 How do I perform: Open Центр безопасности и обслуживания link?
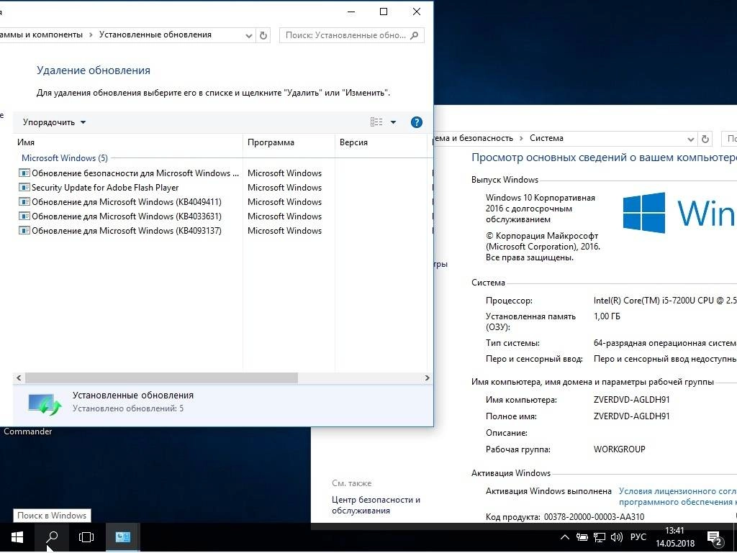[x=376, y=505]
